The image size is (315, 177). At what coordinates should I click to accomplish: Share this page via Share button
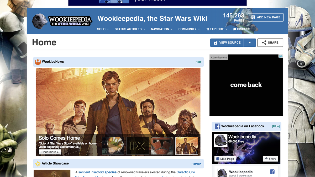coord(270,43)
